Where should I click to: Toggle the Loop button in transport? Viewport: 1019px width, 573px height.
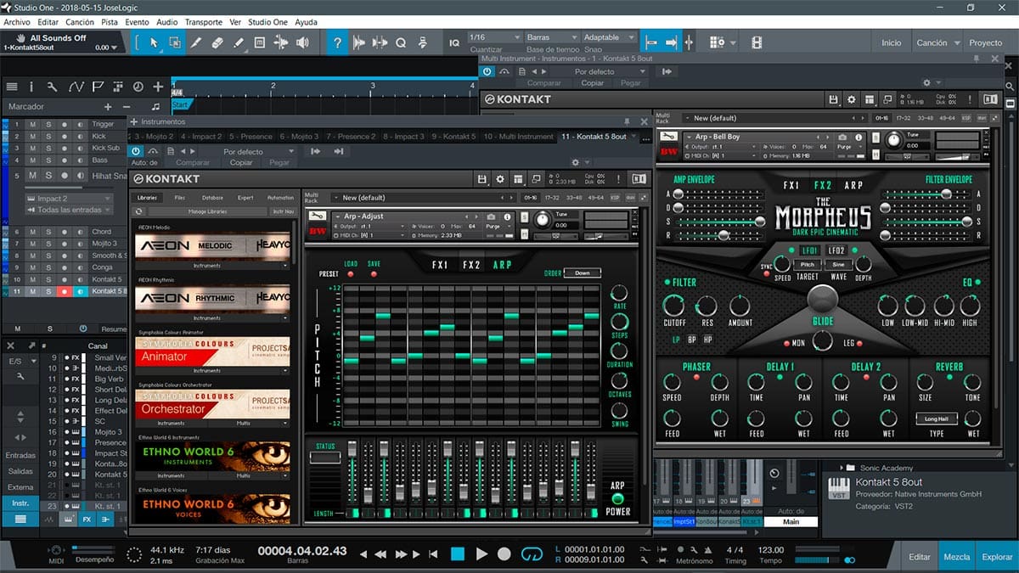point(532,554)
